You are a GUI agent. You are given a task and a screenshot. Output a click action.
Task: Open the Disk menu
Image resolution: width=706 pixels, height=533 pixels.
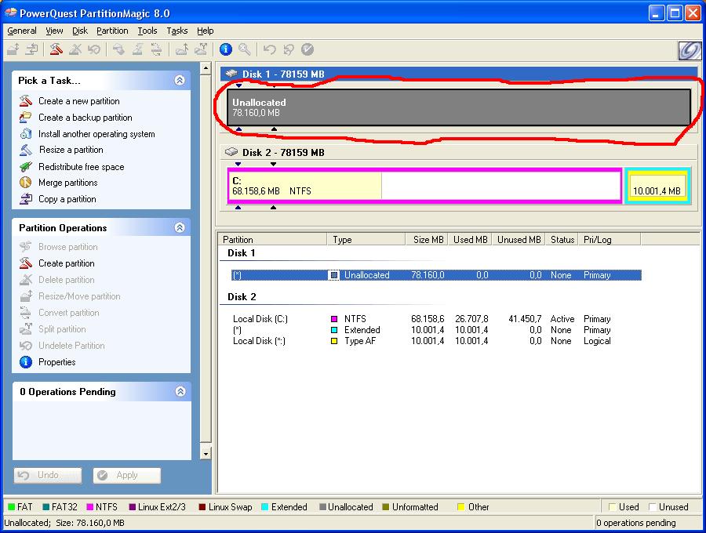click(80, 31)
